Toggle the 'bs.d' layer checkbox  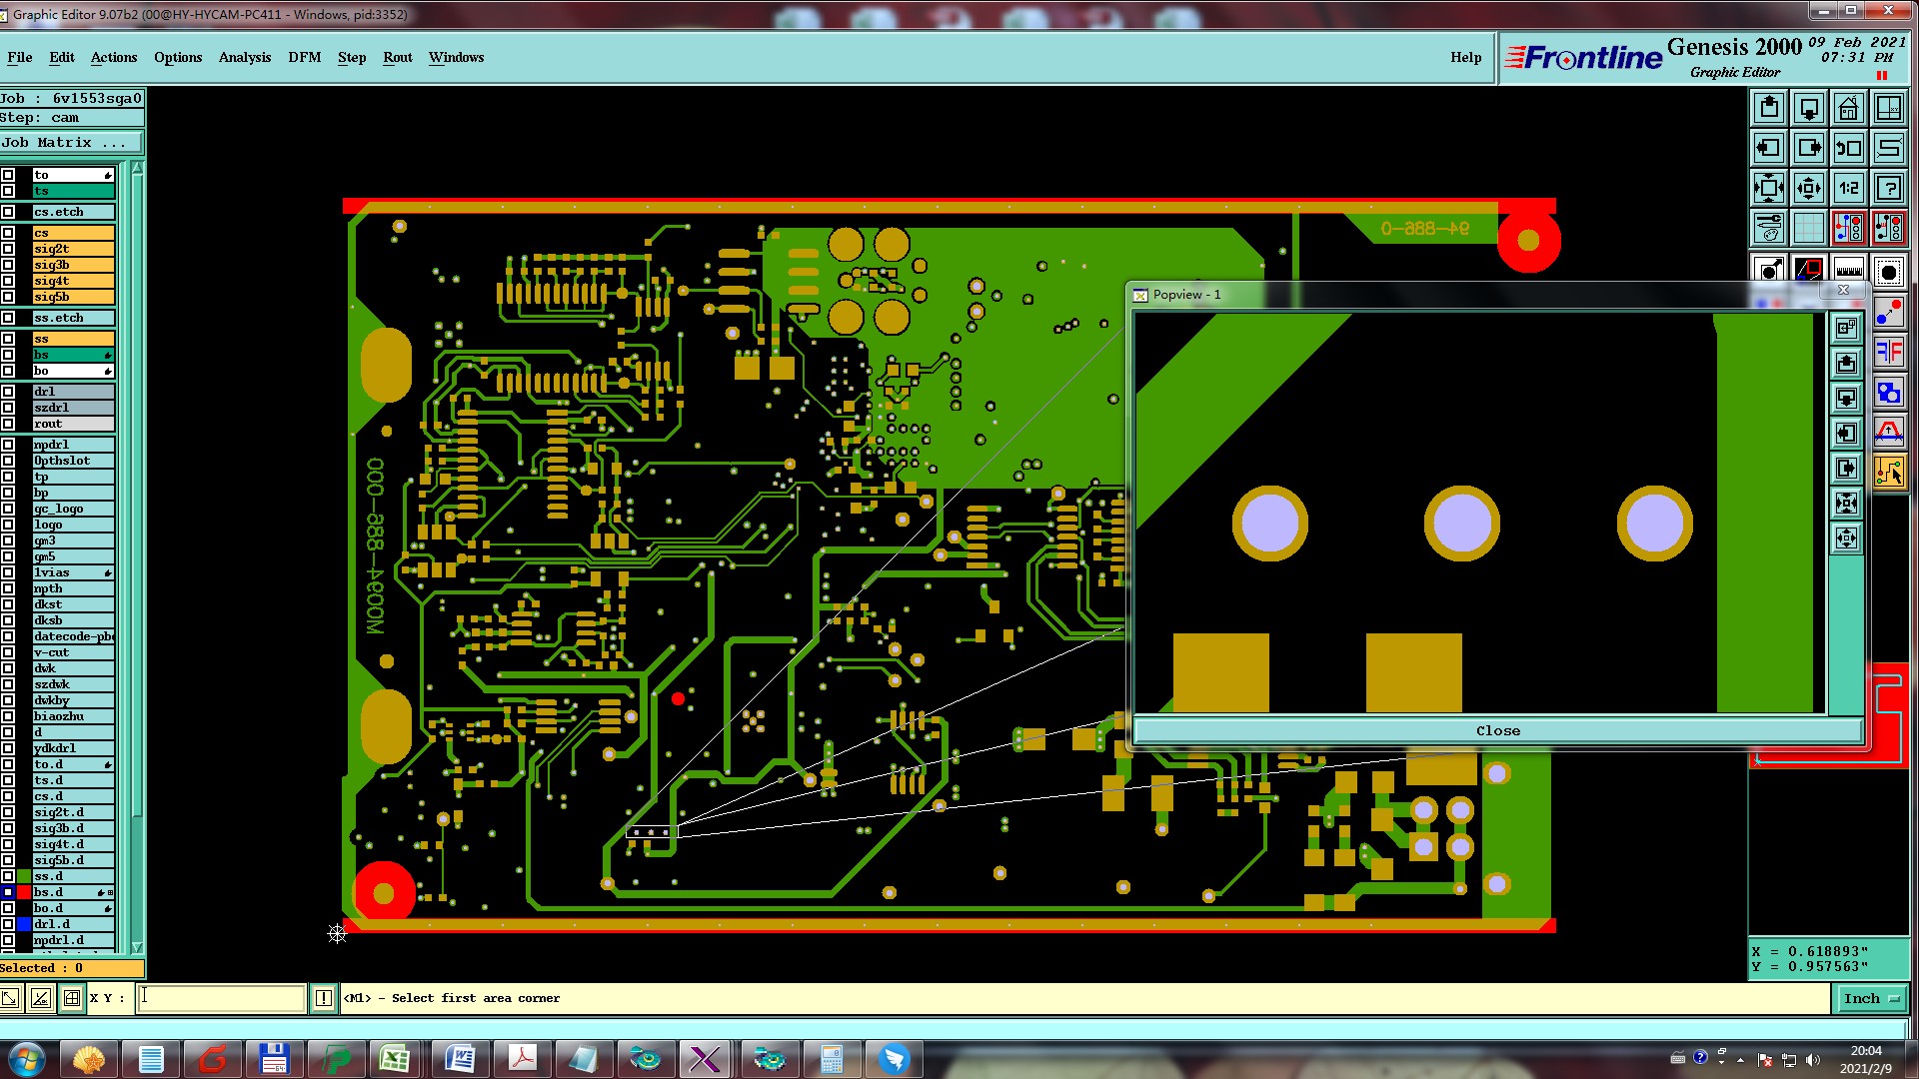[x=8, y=892]
